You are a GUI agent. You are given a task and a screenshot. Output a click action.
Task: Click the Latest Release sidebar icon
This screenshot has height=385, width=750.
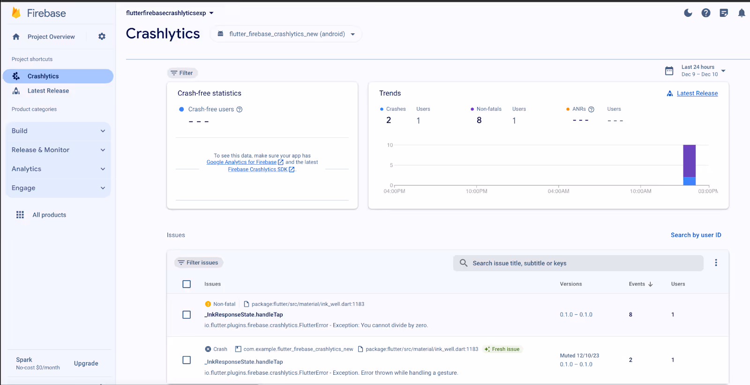click(16, 91)
